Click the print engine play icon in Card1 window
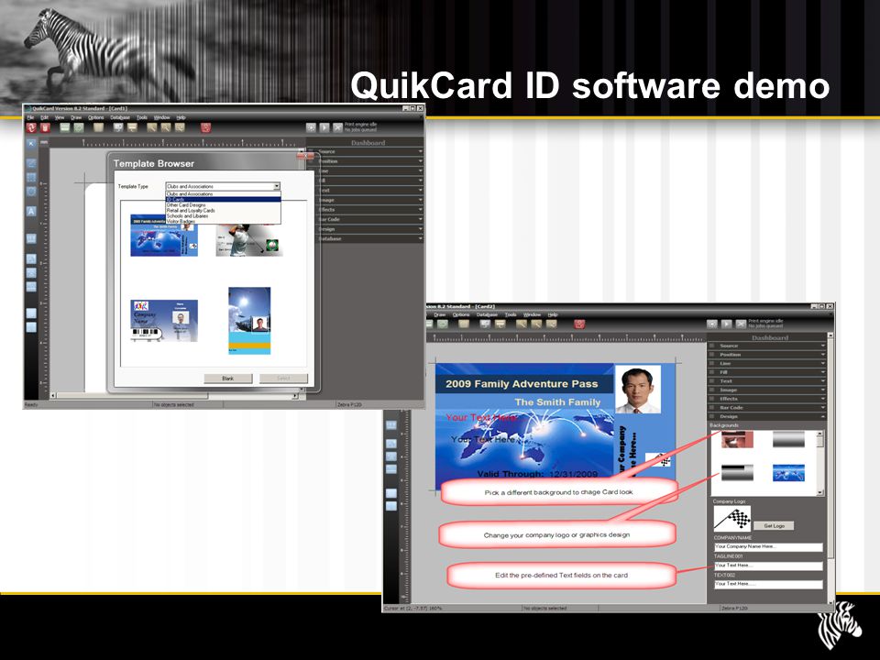Screen dimensions: 880x660 324,127
